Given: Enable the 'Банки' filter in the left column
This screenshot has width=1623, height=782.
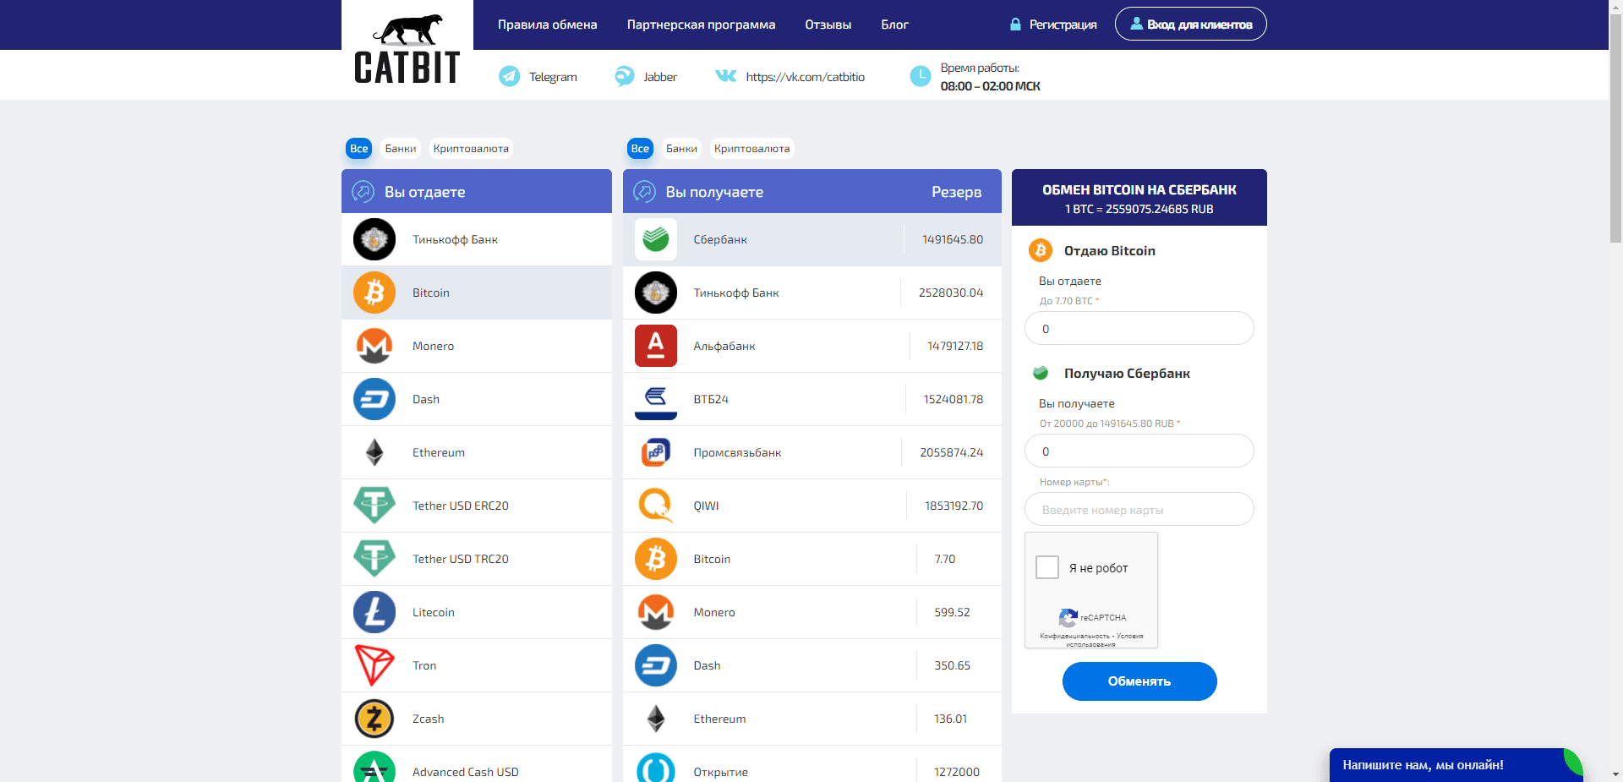Looking at the screenshot, I should pyautogui.click(x=400, y=148).
